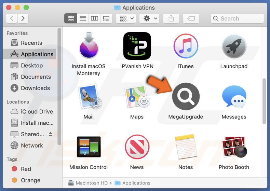Select the Maps app icon

137,97
